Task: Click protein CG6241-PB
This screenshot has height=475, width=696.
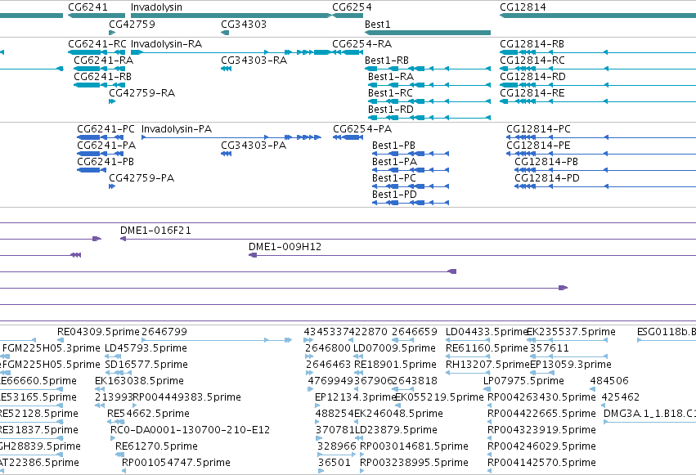Action: [106, 162]
